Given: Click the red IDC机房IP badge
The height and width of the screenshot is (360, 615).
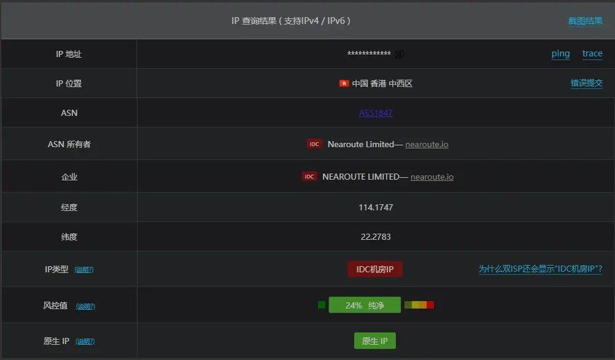Looking at the screenshot, I should click(375, 269).
